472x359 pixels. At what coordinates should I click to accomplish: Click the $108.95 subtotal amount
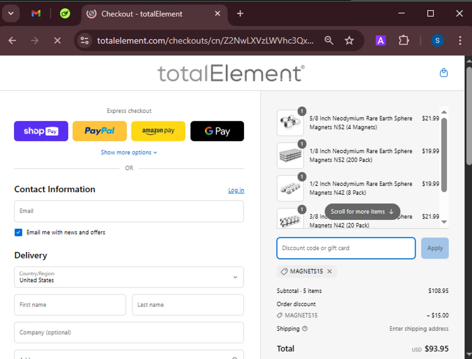coord(438,291)
